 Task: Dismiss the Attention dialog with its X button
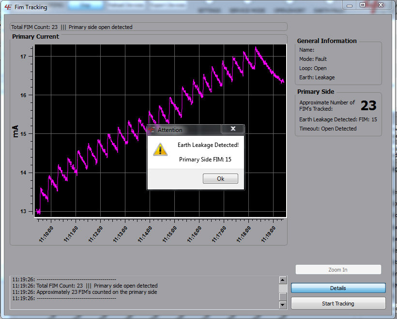point(233,129)
